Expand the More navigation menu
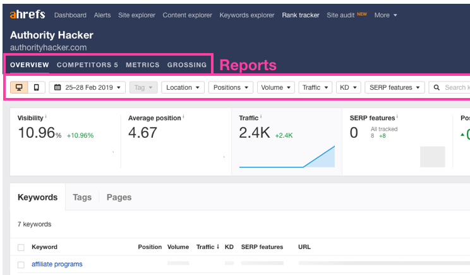 pos(385,15)
